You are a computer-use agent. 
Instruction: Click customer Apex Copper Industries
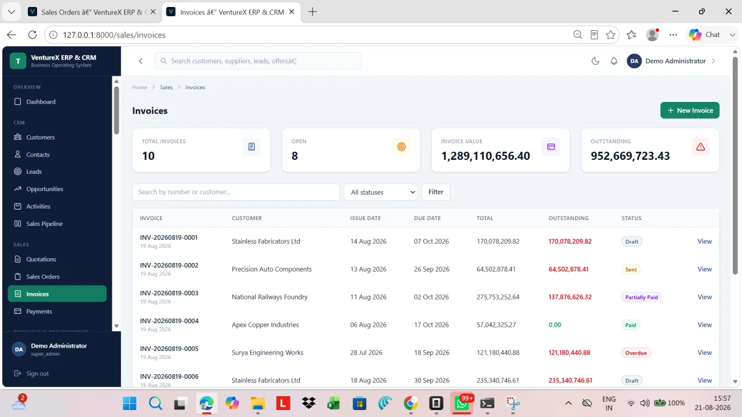pyautogui.click(x=265, y=325)
